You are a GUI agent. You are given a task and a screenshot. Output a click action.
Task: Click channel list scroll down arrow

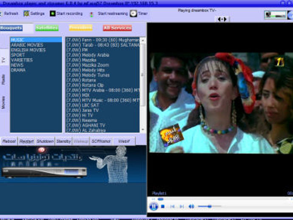point(143,130)
